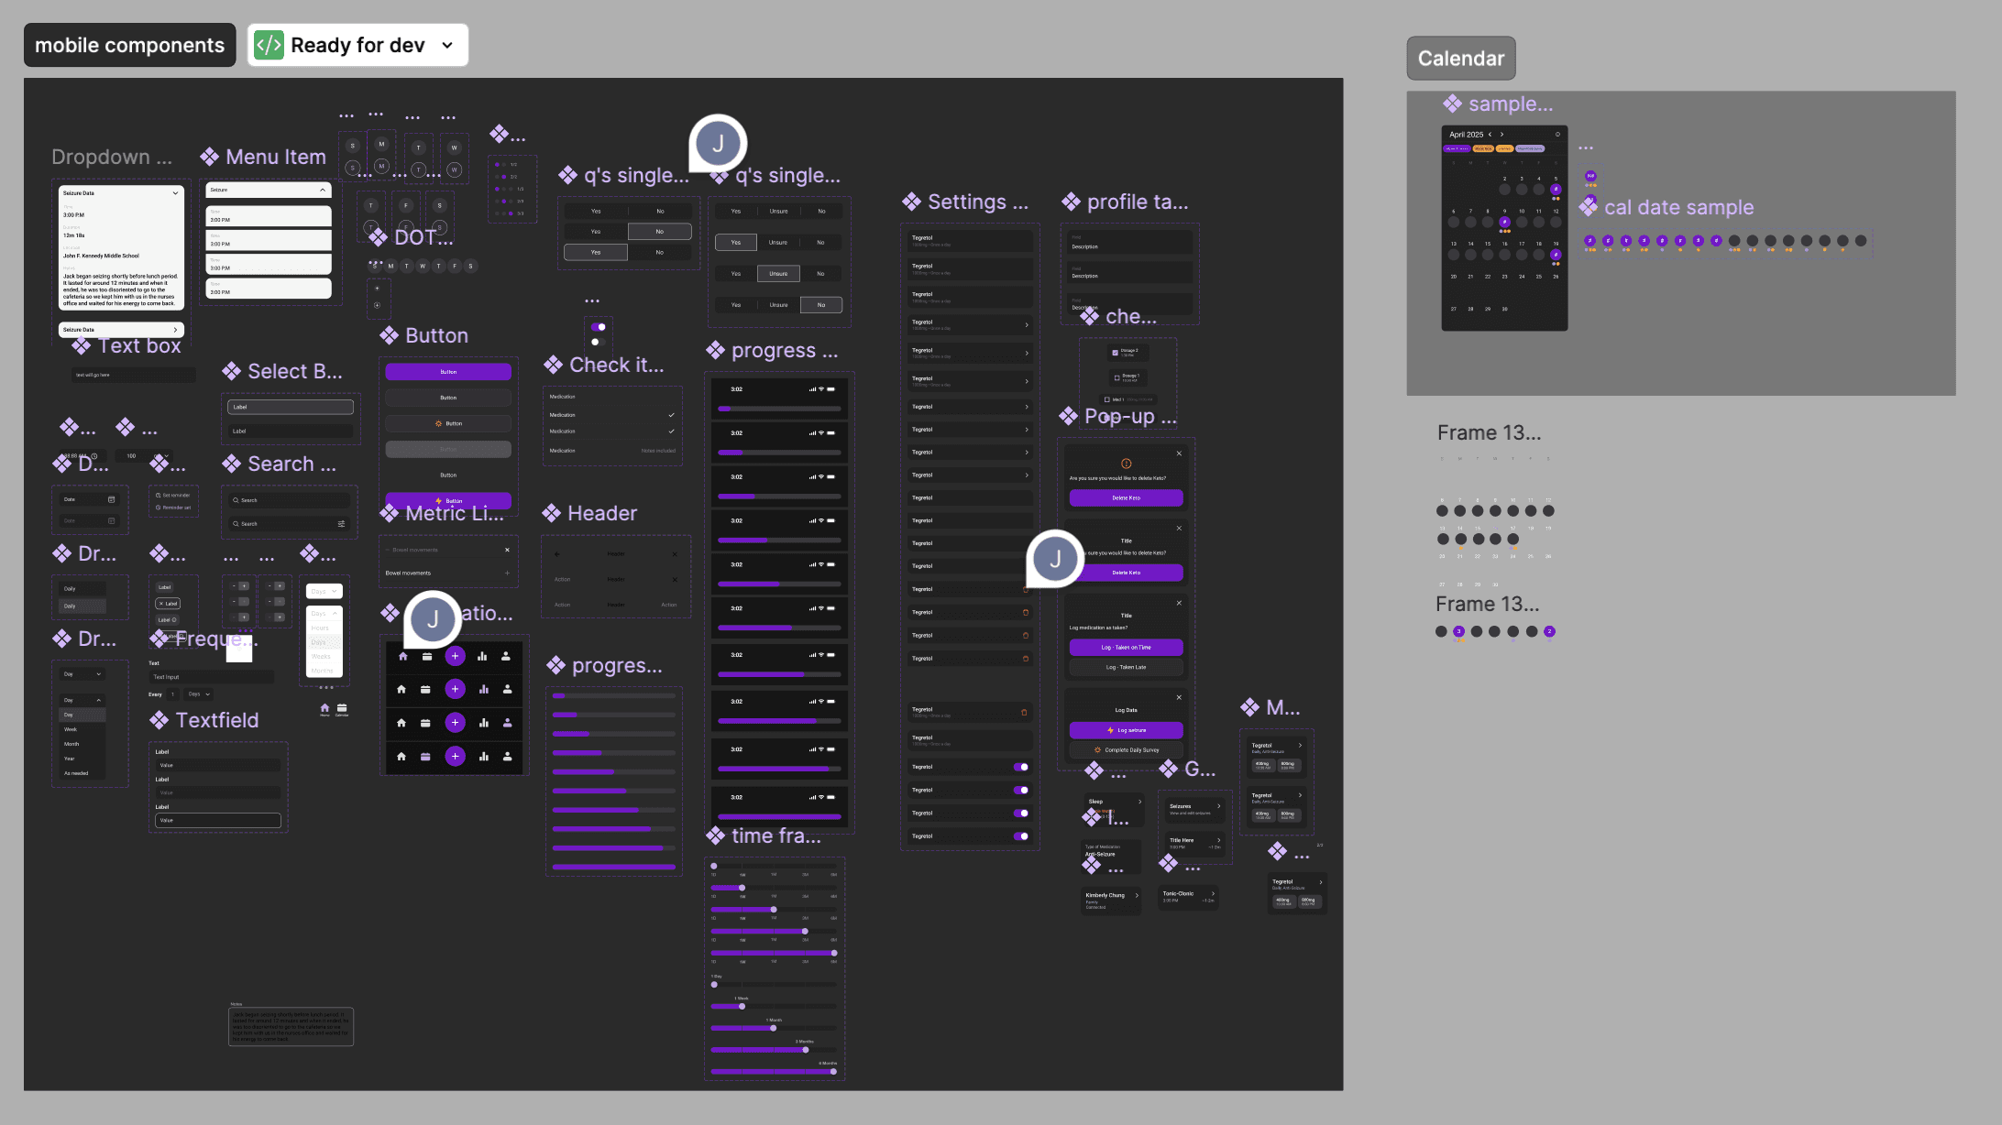Image resolution: width=2002 pixels, height=1125 pixels.
Task: Click the 'text will go here' text box
Action: [133, 375]
